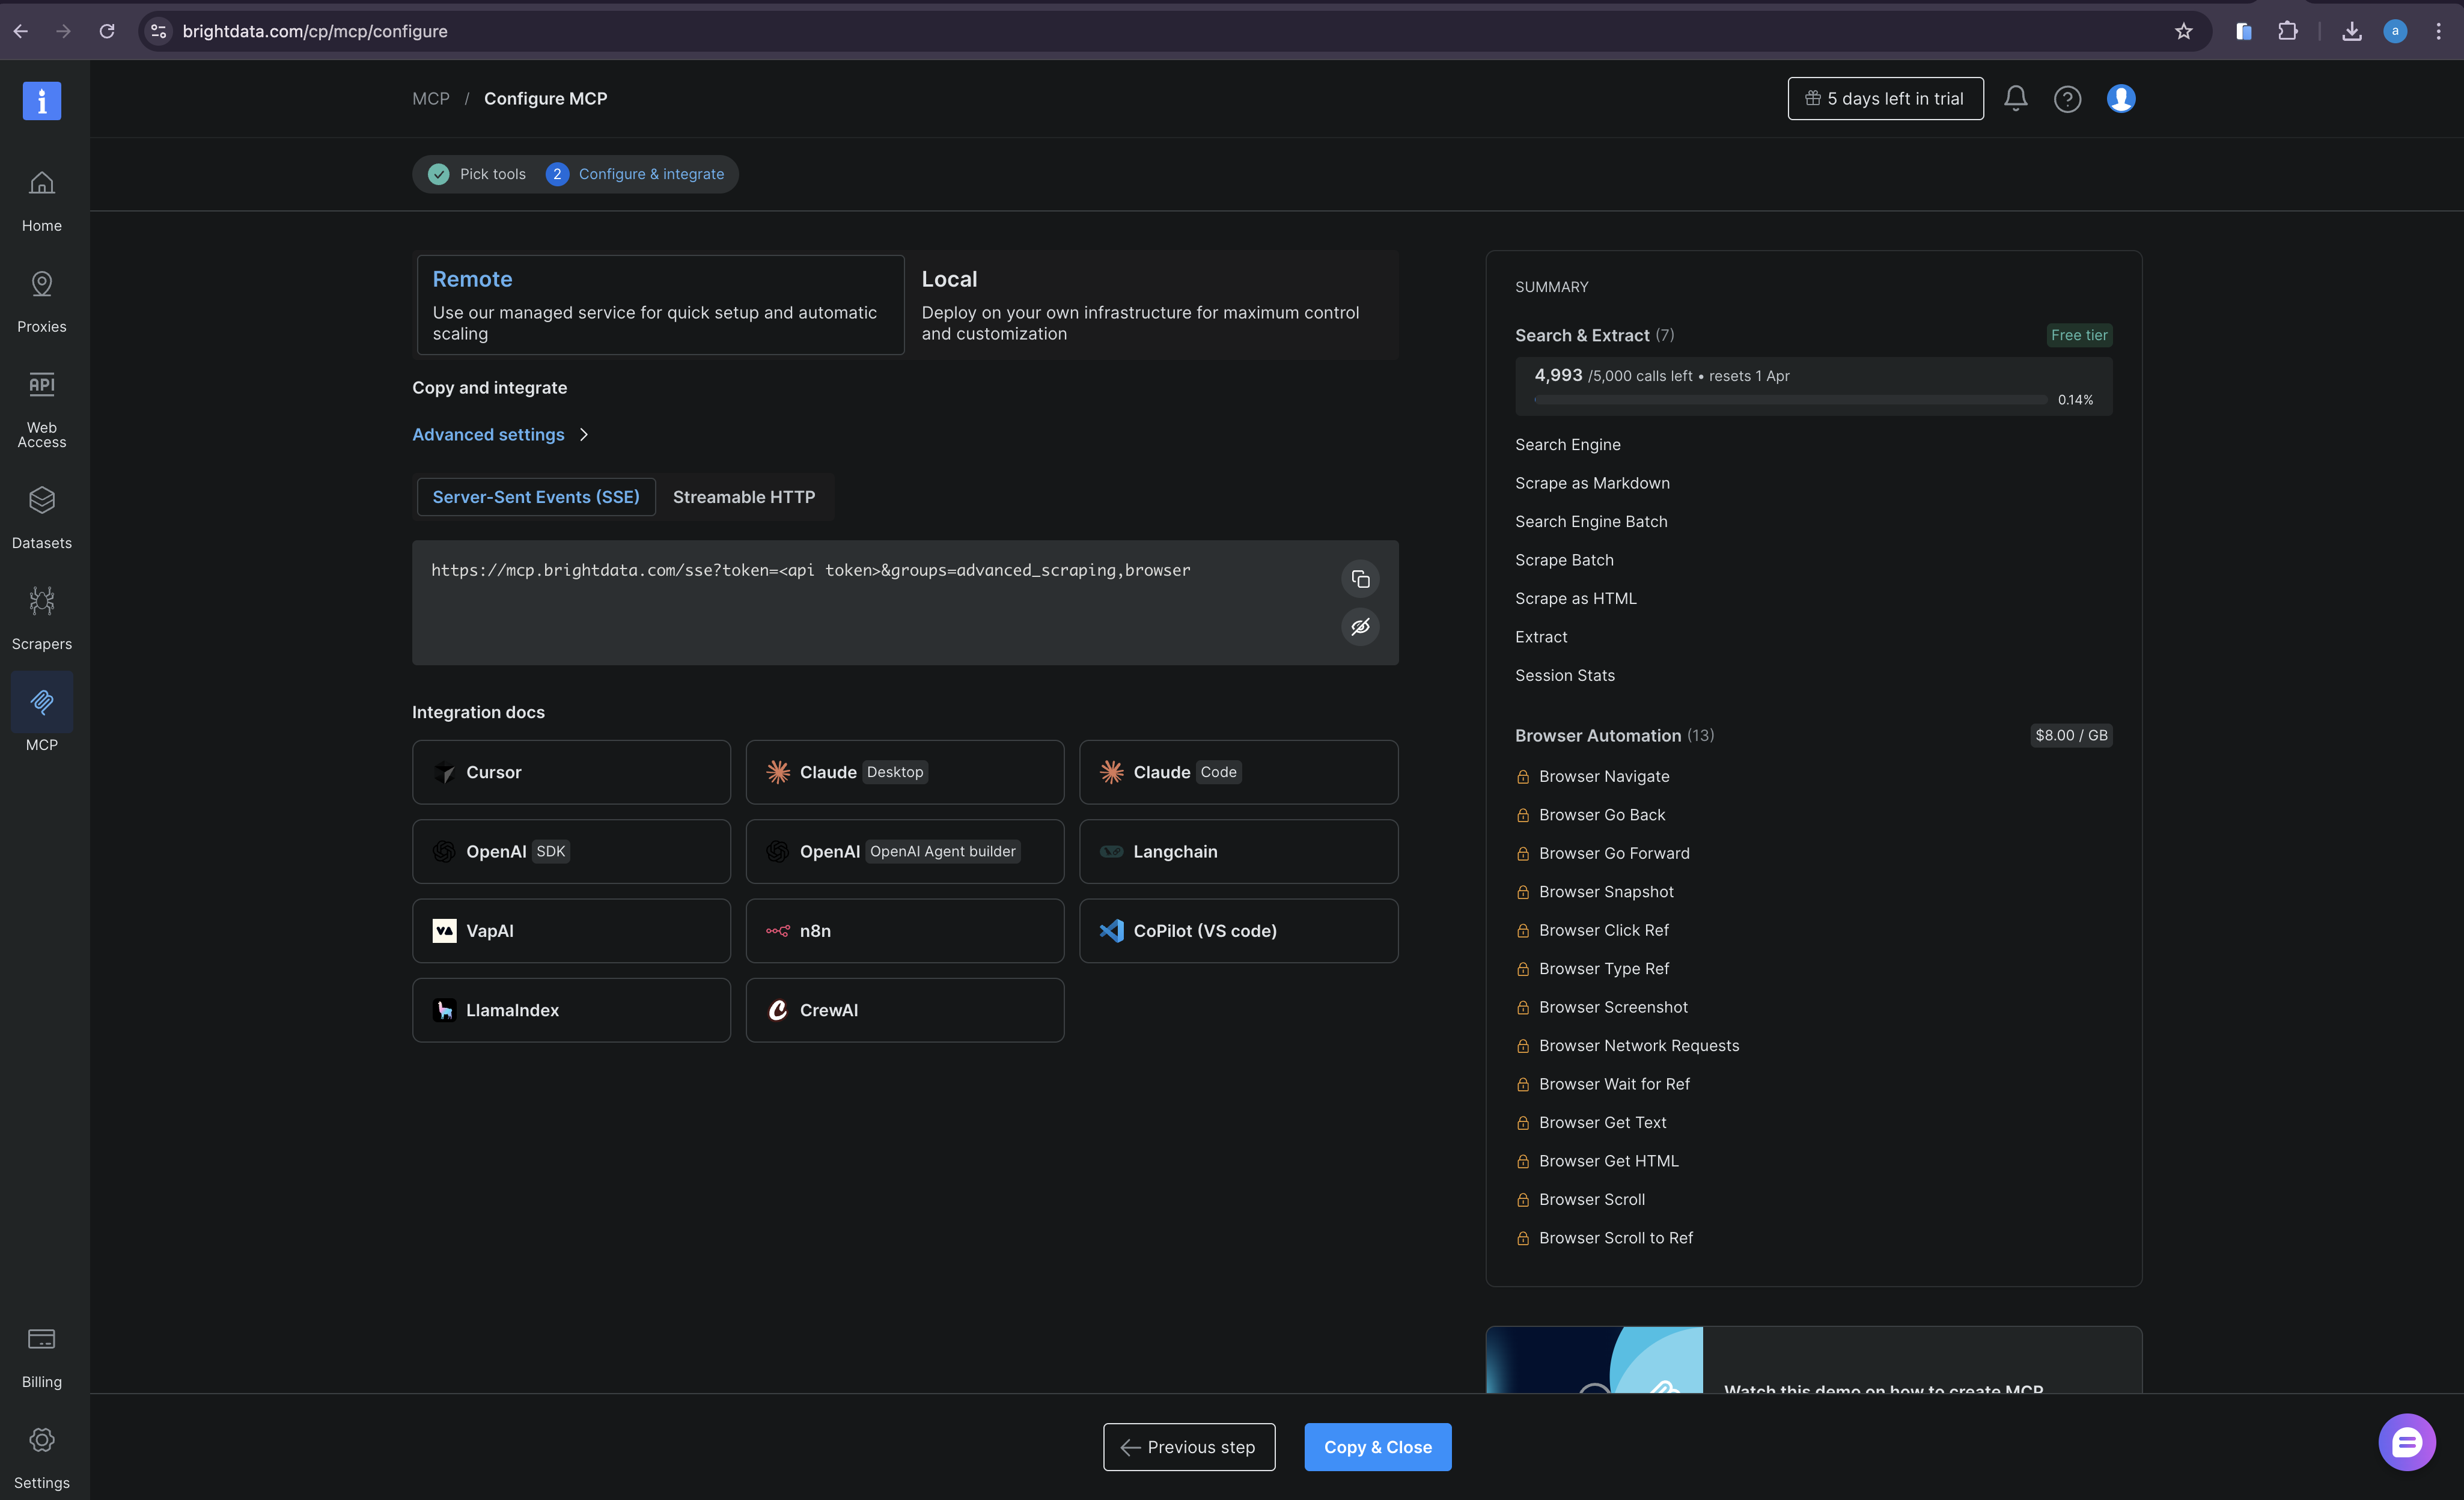Open the Datasets panel from sidebar

pyautogui.click(x=41, y=514)
